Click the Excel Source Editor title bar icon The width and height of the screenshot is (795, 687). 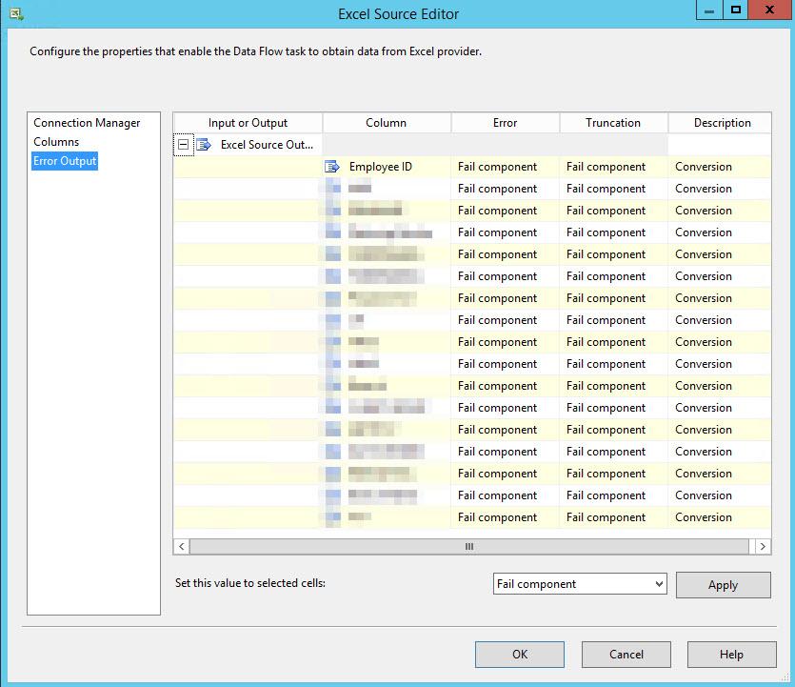point(16,13)
